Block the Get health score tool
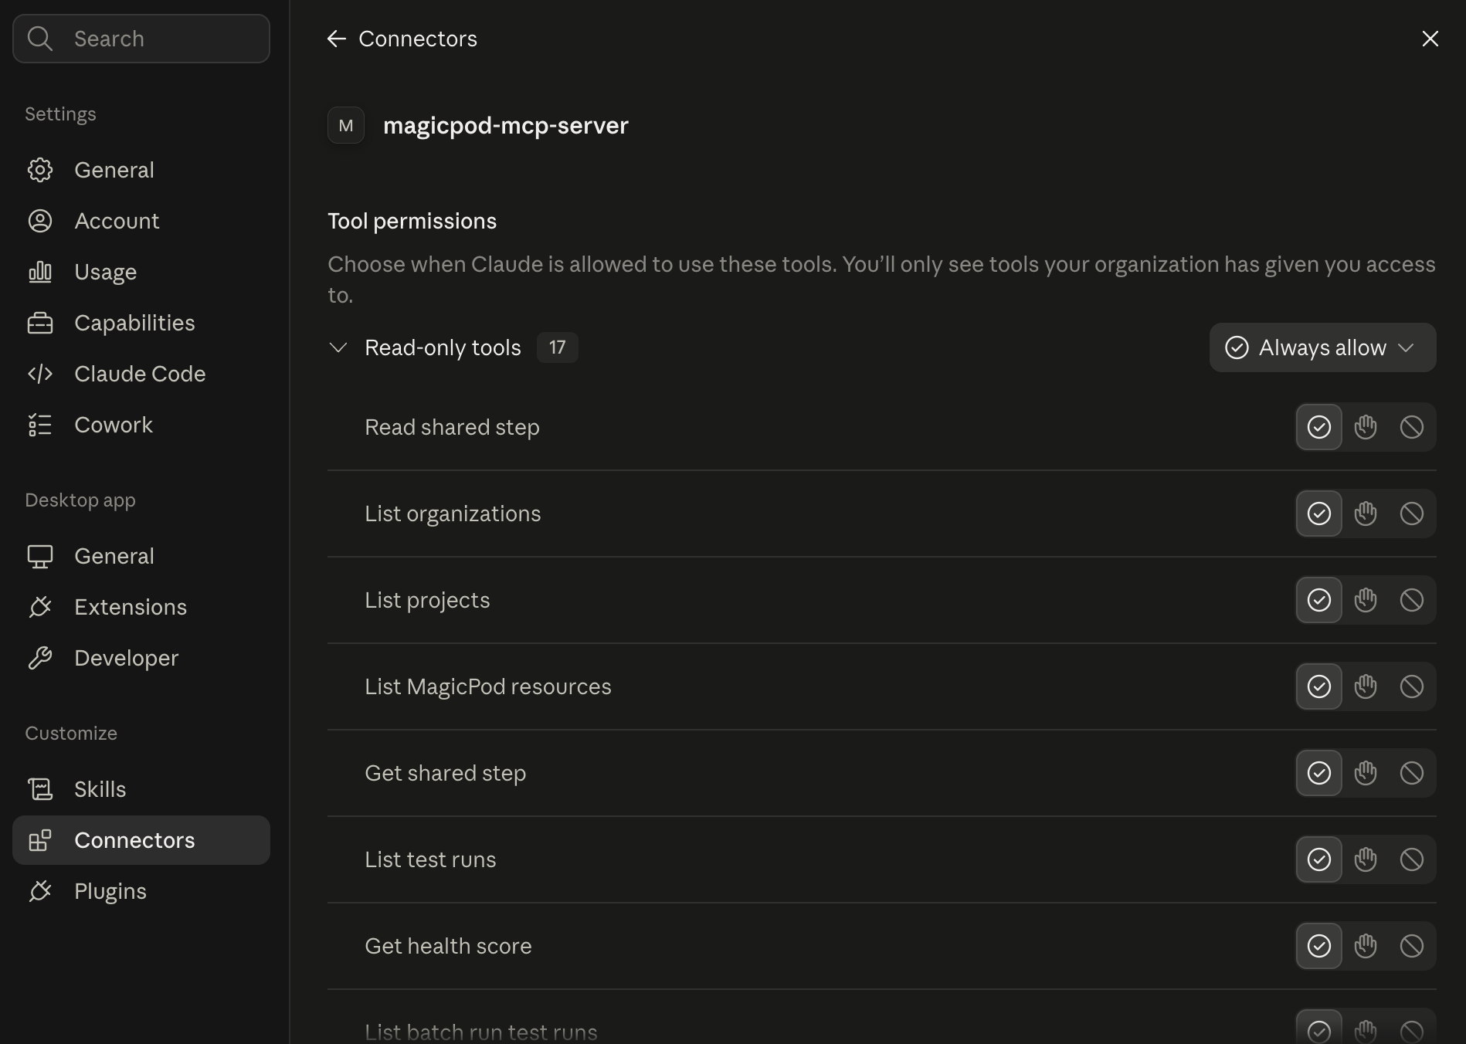 1412,946
